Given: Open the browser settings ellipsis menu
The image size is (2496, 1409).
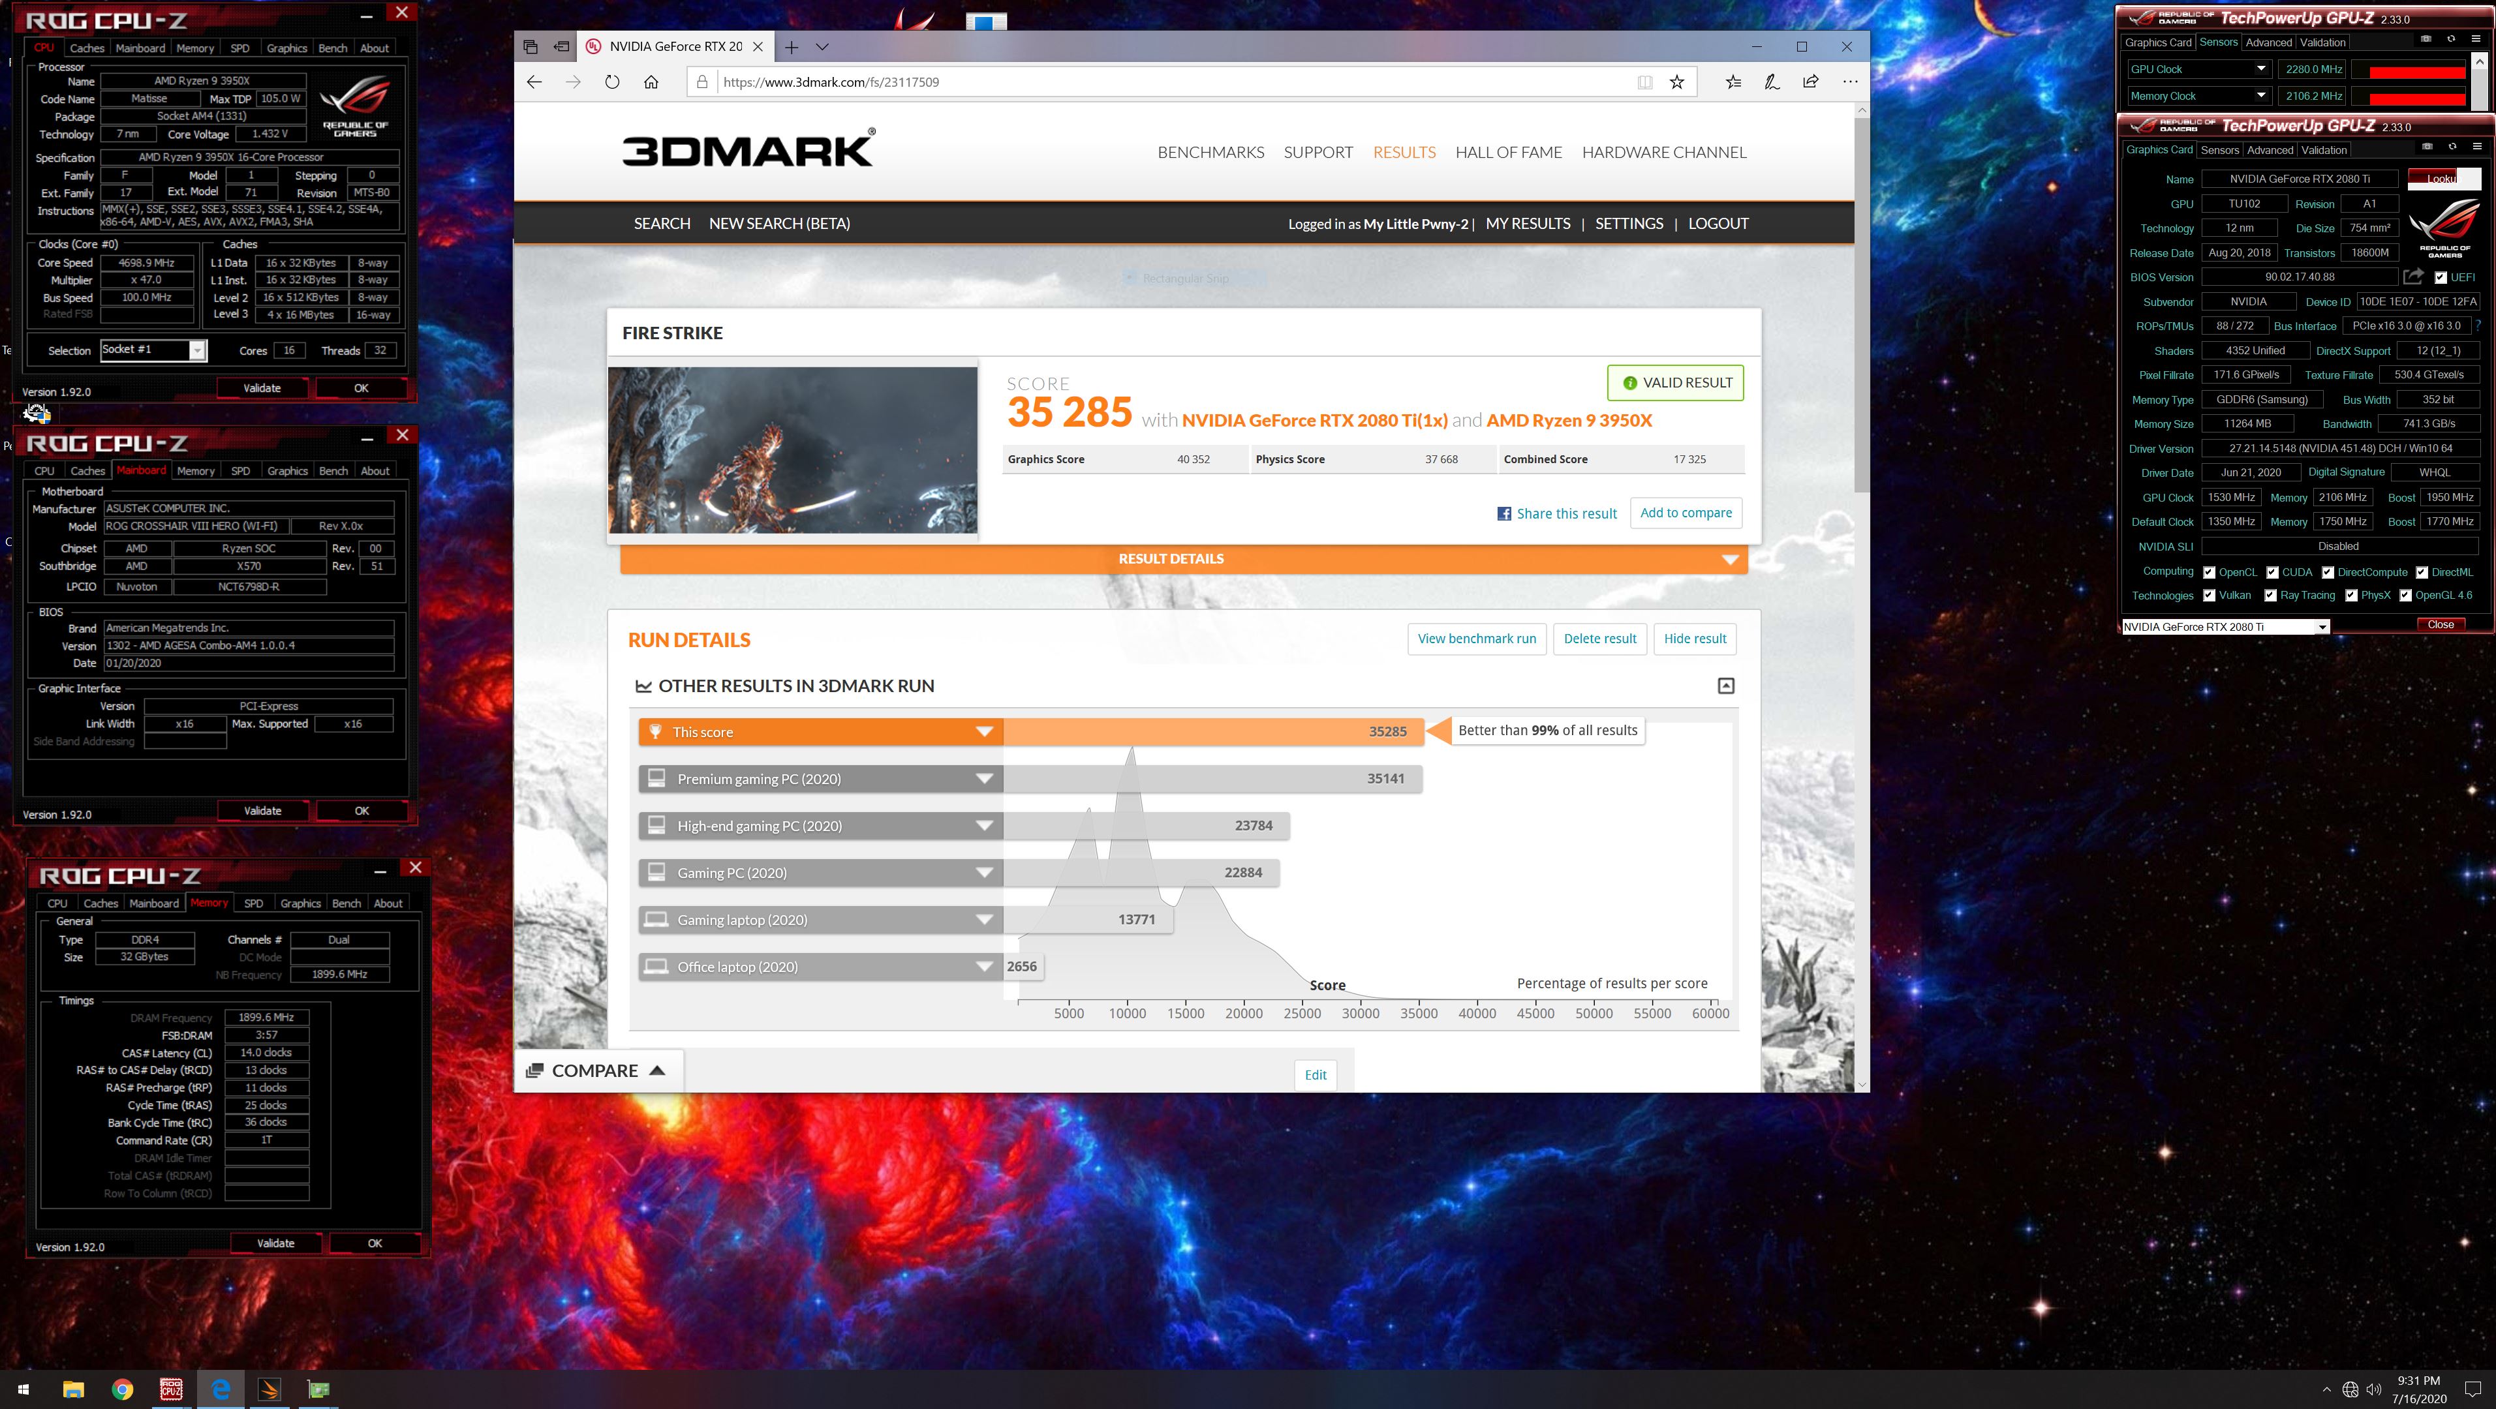Looking at the screenshot, I should point(1850,82).
